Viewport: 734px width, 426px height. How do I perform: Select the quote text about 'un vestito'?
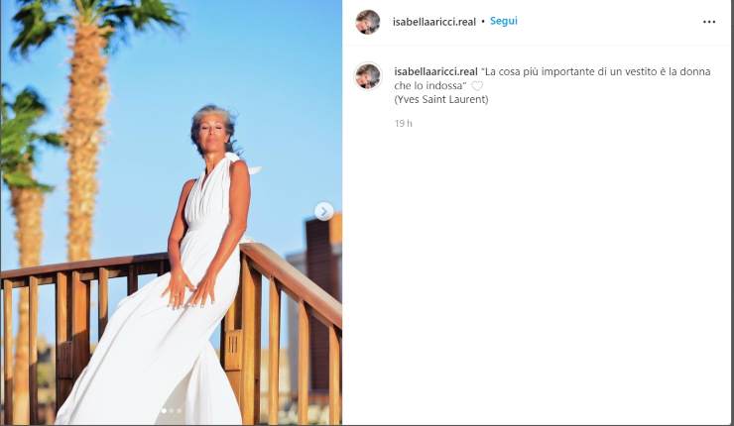(552, 78)
